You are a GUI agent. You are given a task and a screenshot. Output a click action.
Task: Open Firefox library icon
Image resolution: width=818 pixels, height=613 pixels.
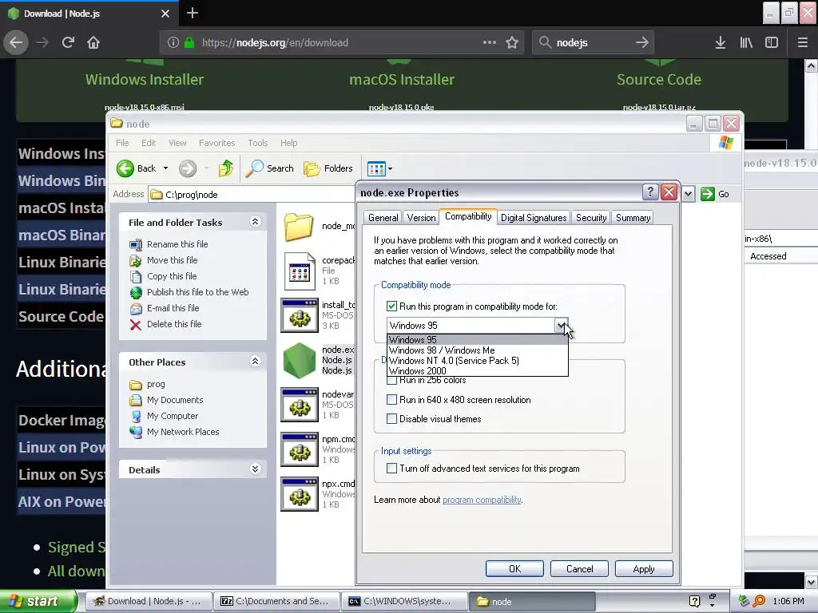point(746,42)
